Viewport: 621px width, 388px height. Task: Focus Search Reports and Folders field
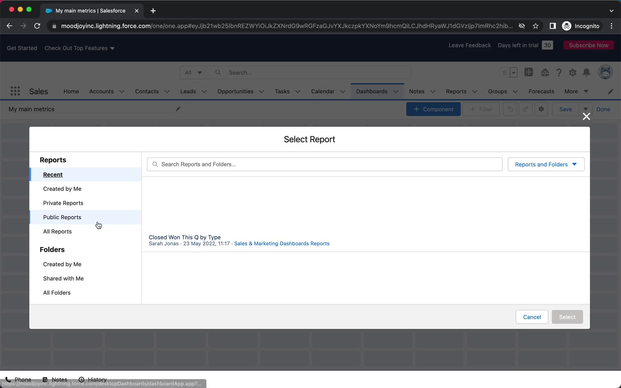324,164
